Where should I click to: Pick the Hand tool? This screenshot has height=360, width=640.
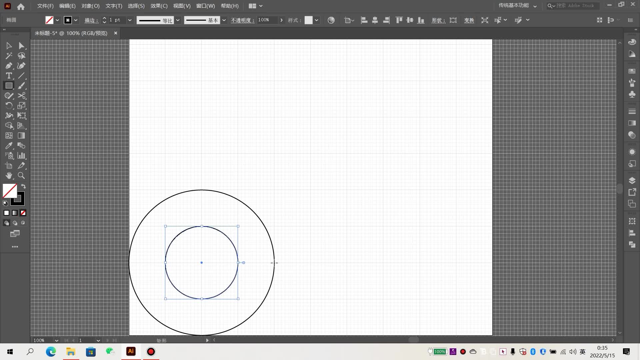click(9, 176)
